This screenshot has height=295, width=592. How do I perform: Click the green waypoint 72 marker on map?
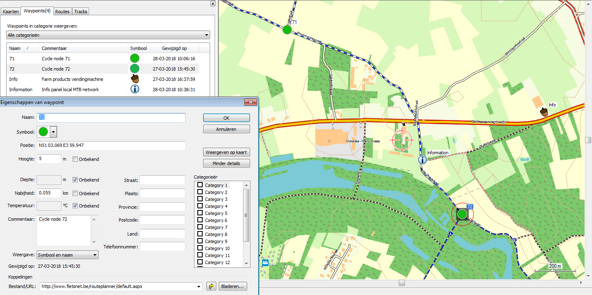pyautogui.click(x=462, y=214)
